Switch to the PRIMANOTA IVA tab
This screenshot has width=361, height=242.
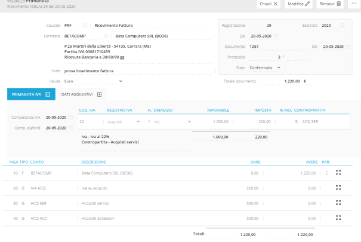[31, 94]
